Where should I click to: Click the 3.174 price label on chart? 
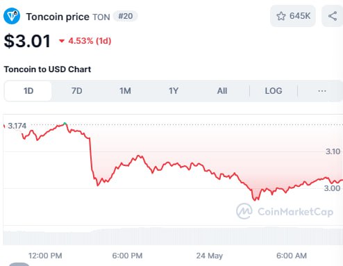[17, 126]
